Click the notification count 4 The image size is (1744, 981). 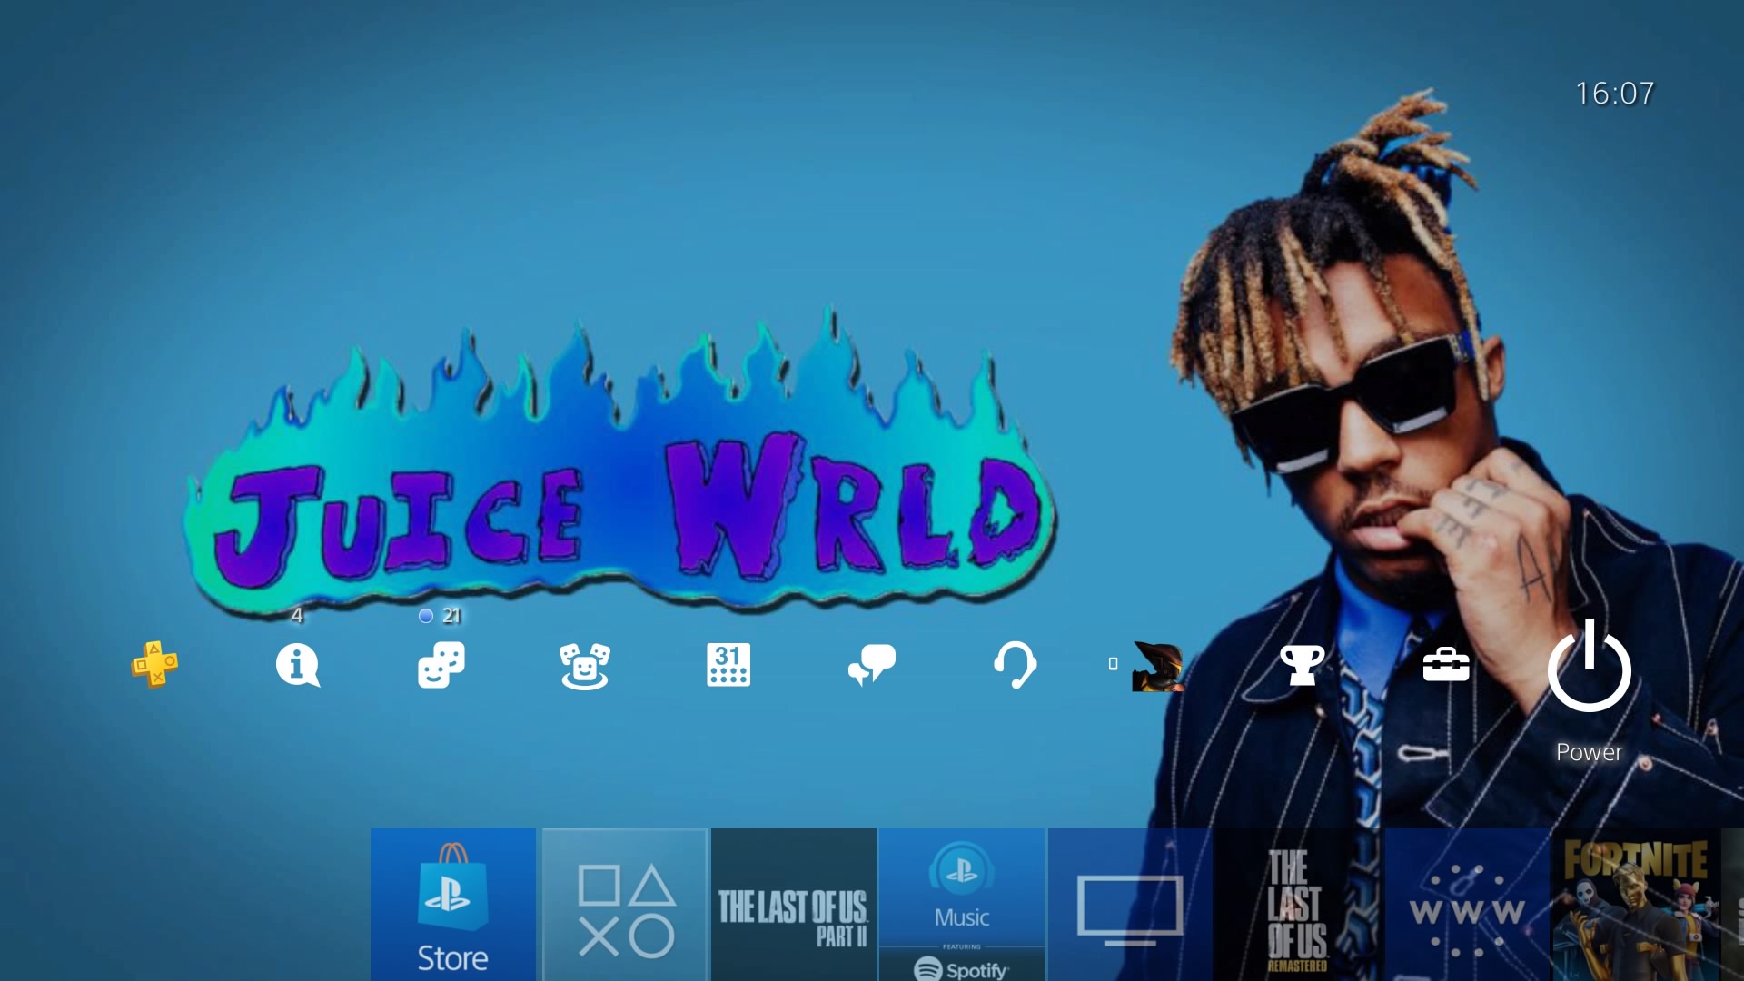coord(297,615)
